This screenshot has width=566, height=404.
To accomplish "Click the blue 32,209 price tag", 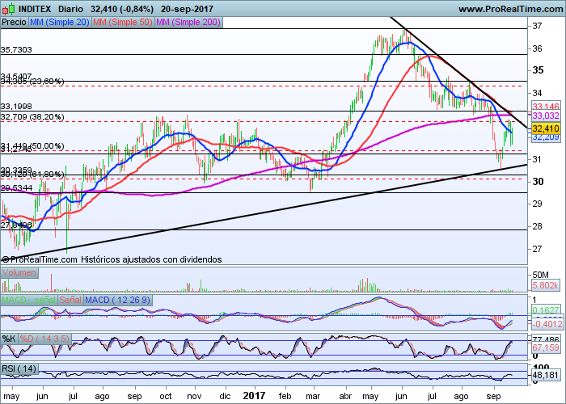I will point(546,137).
